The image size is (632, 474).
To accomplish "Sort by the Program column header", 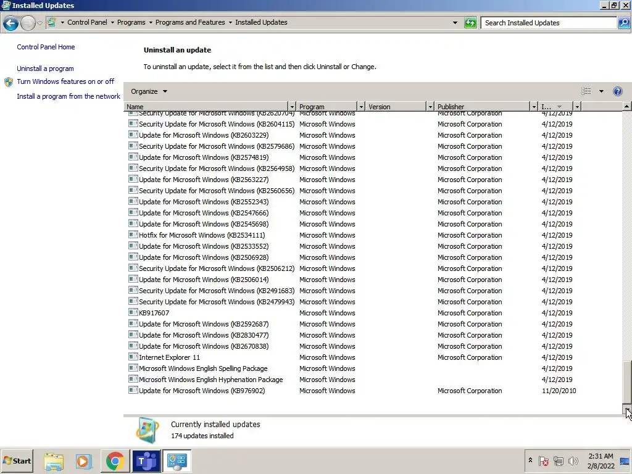I will [x=327, y=106].
